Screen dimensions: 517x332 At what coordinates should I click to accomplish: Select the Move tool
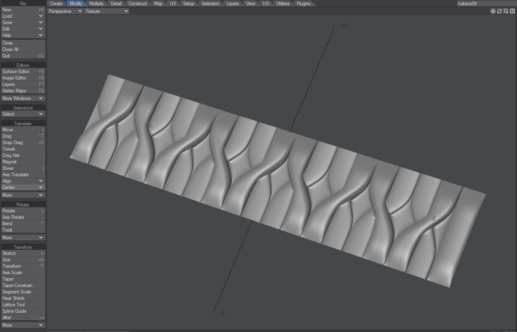[23, 130]
